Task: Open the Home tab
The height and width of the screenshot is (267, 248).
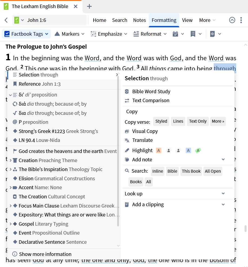Action: (100, 20)
